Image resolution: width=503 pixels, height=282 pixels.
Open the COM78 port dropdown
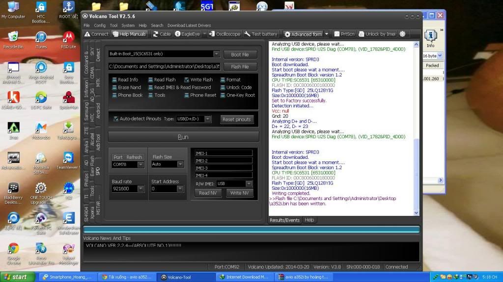(140, 164)
